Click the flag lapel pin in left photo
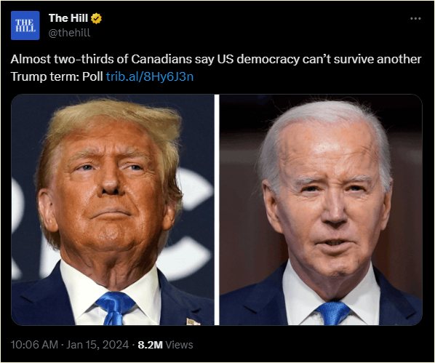This screenshot has height=363, width=435. click(193, 322)
